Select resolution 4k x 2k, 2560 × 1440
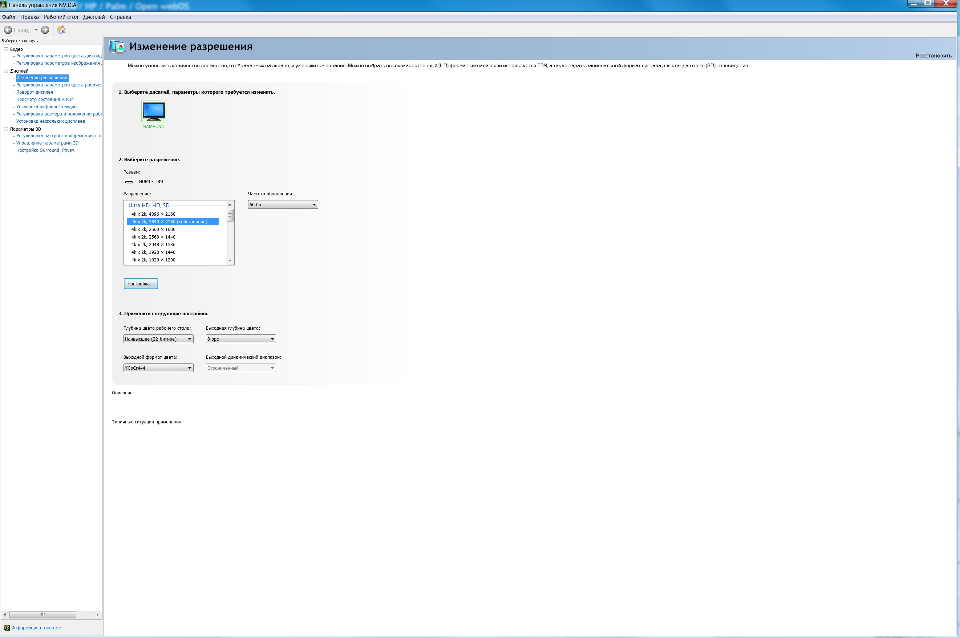This screenshot has width=960, height=638. 153,237
